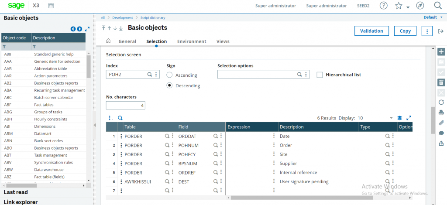Select the Ascending radio button

(170, 75)
